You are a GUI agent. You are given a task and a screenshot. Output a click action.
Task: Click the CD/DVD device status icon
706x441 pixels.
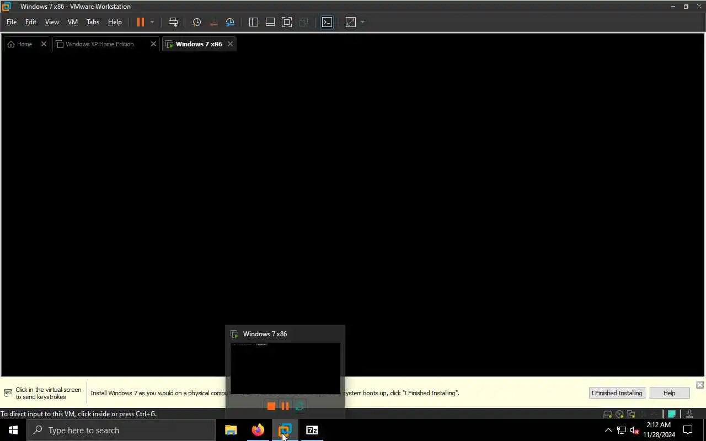click(619, 414)
